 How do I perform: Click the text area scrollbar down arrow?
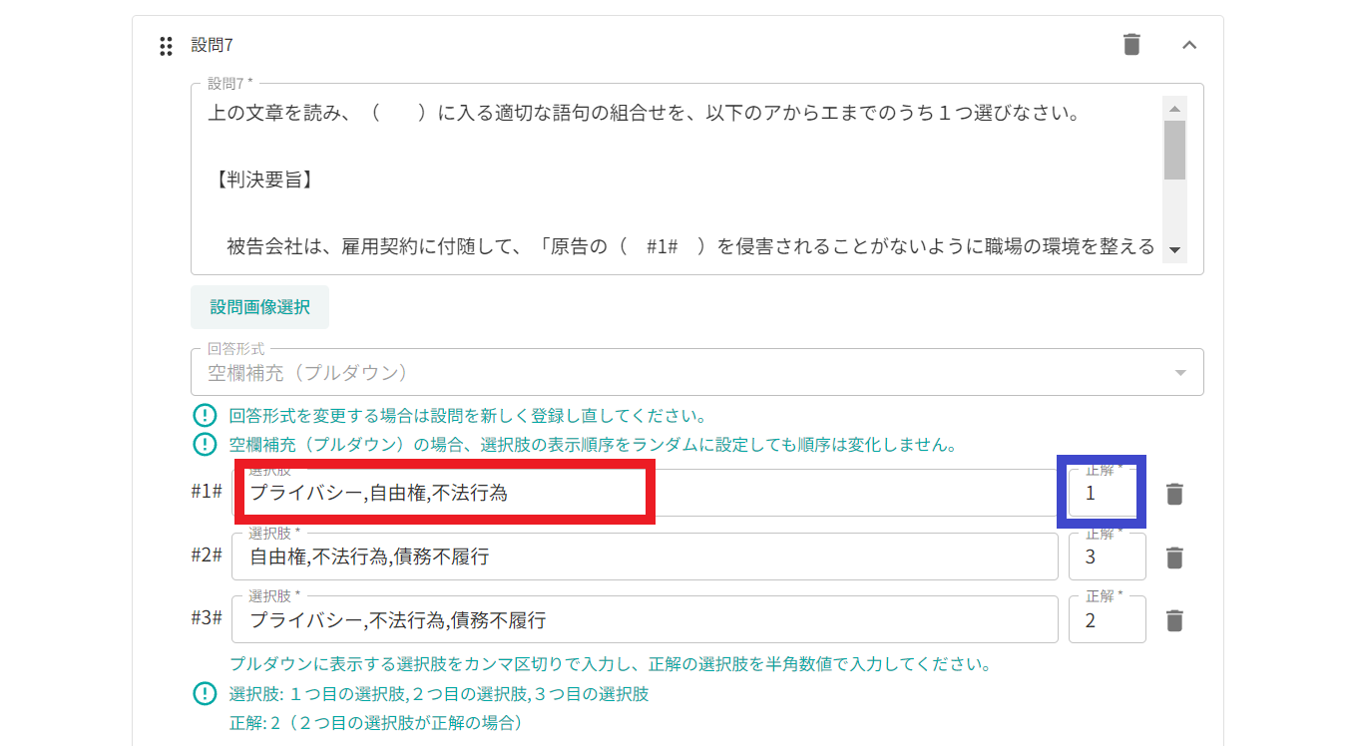pyautogui.click(x=1174, y=250)
